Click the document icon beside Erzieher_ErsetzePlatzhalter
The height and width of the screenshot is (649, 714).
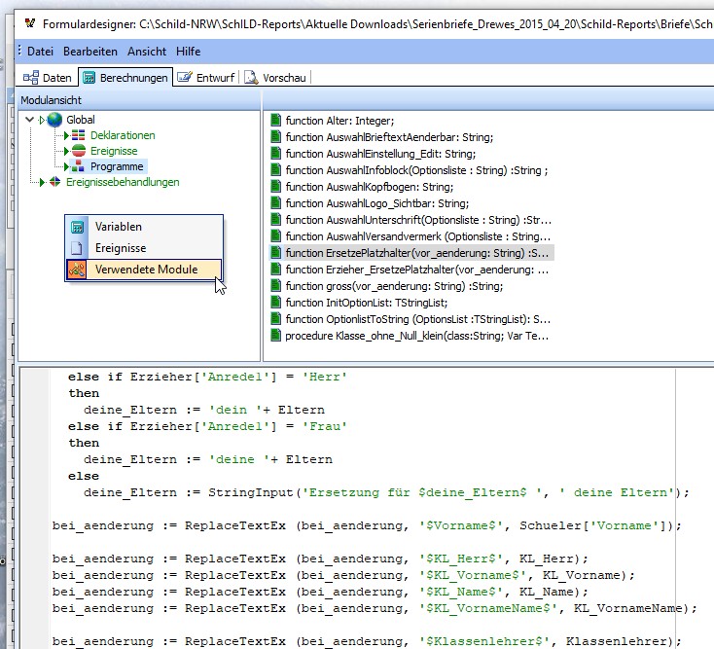click(x=275, y=270)
